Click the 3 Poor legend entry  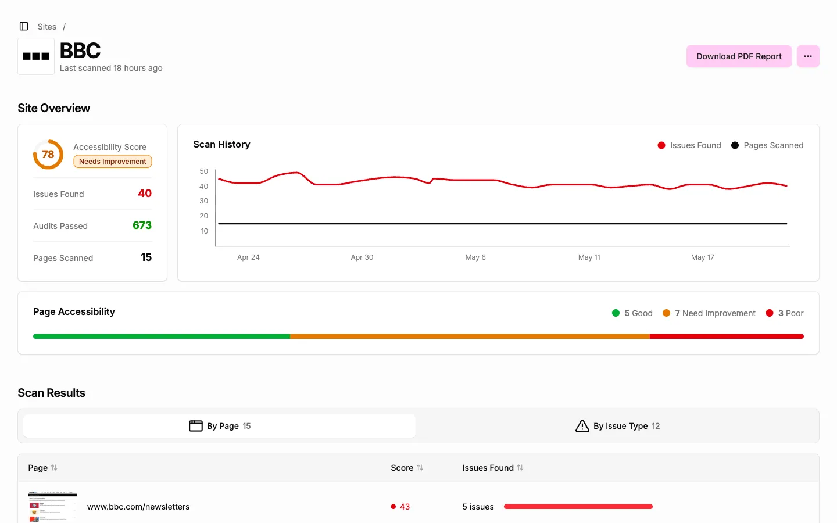(x=785, y=313)
